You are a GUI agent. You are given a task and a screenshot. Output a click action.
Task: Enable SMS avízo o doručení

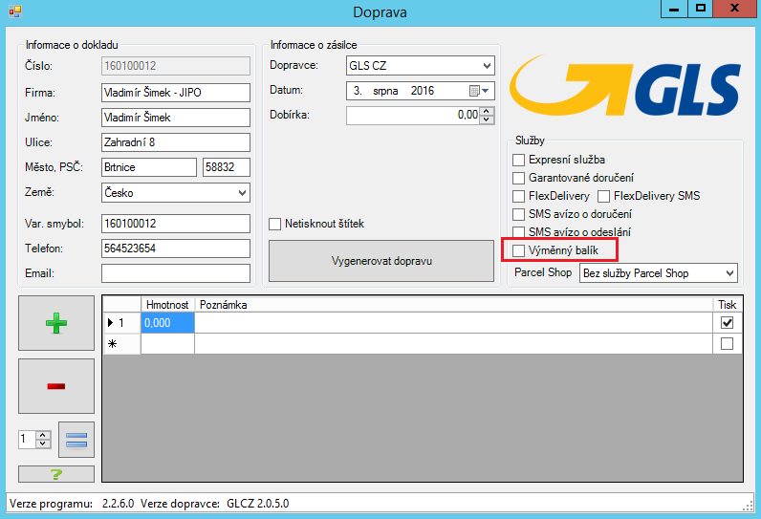(x=519, y=214)
